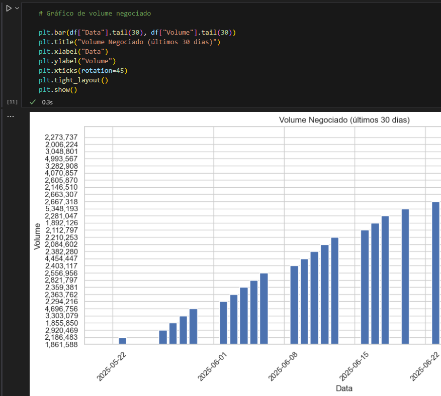Click the x tick label 2025-05-22
Image resolution: width=441 pixels, height=396 pixels.
pyautogui.click(x=112, y=366)
